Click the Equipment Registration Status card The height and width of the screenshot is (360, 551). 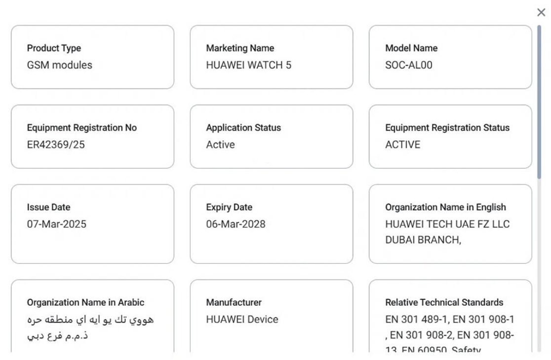pos(450,137)
